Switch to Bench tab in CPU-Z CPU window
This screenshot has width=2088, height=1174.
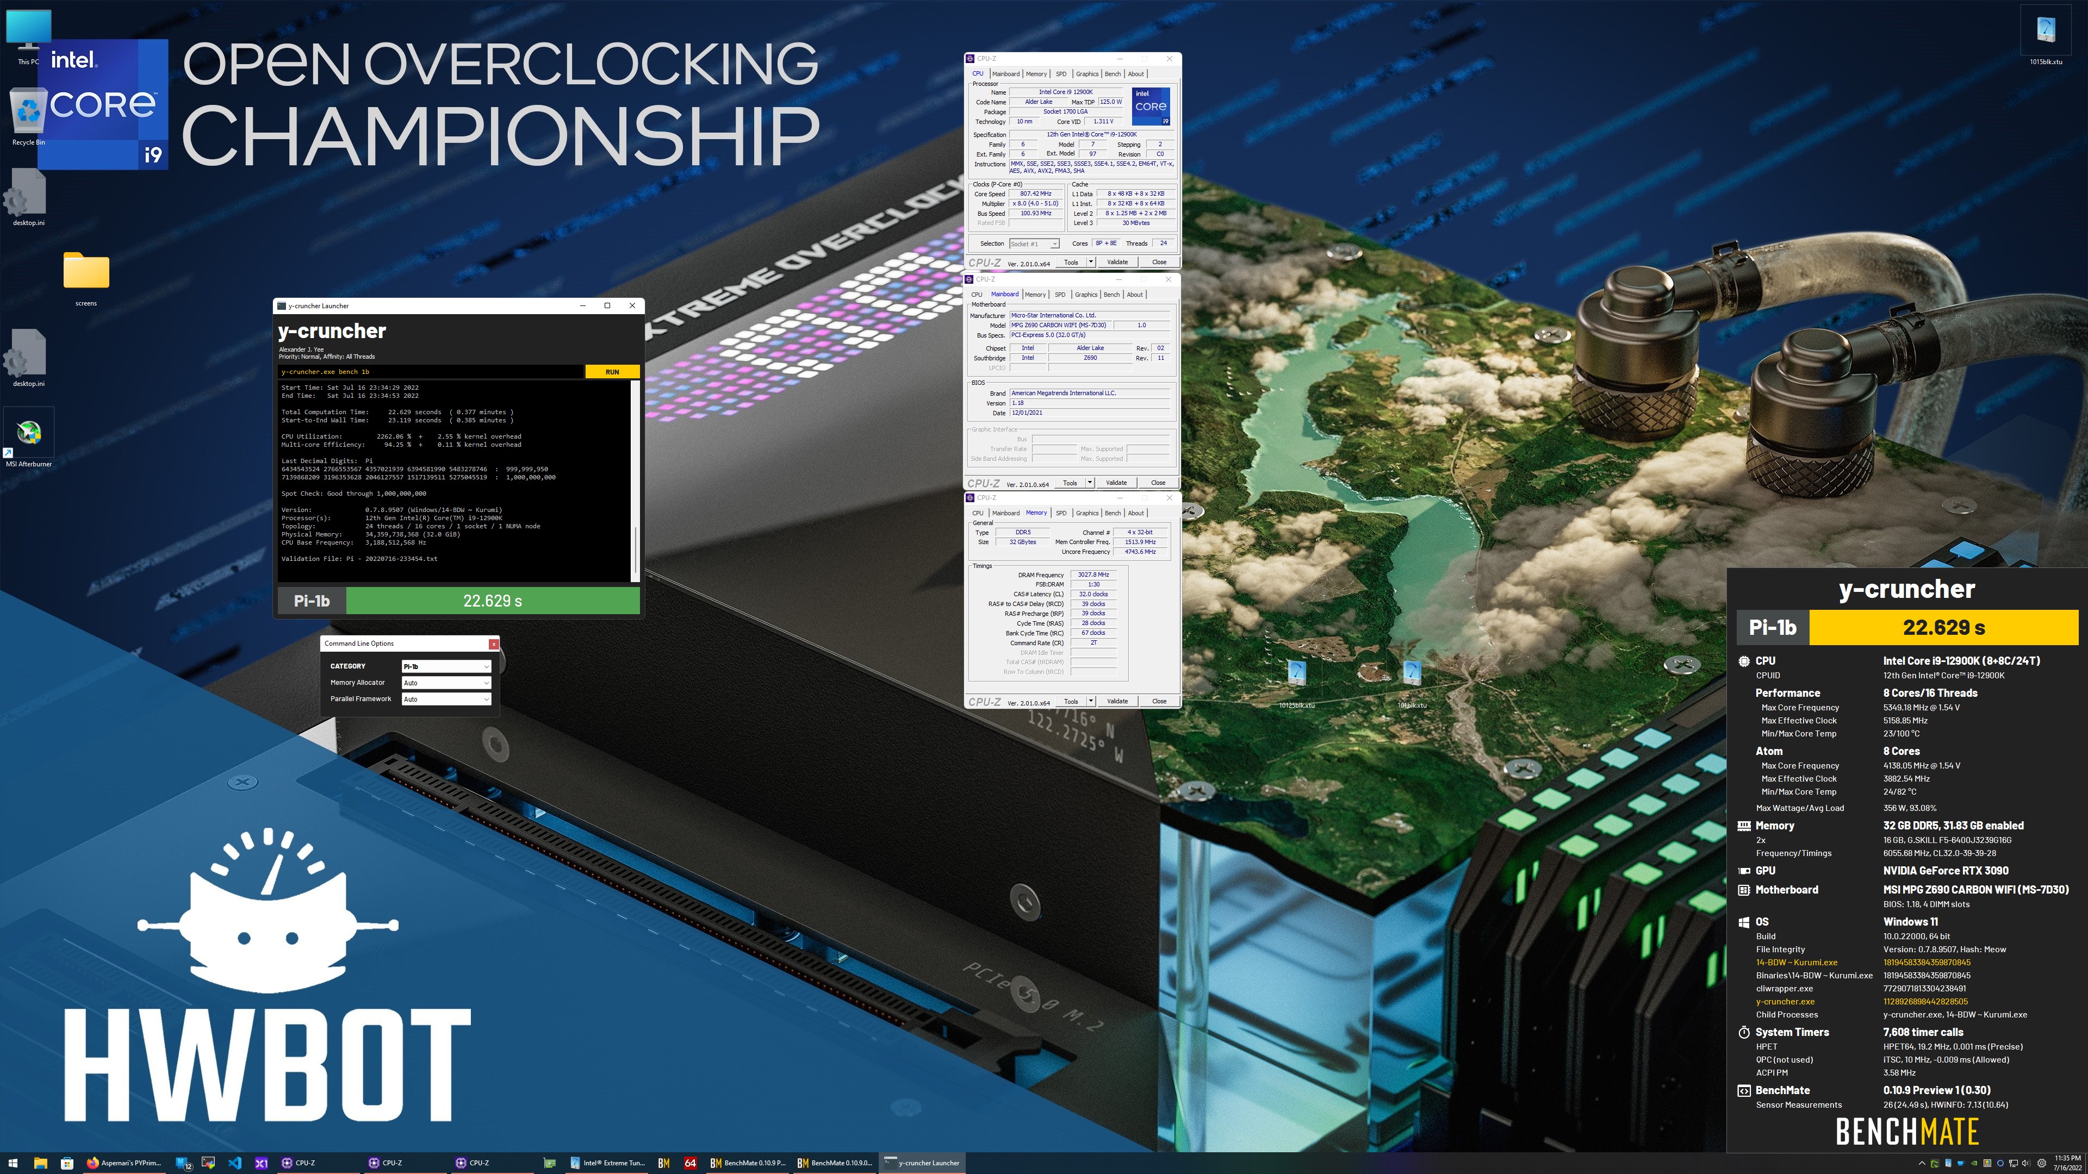(1113, 74)
